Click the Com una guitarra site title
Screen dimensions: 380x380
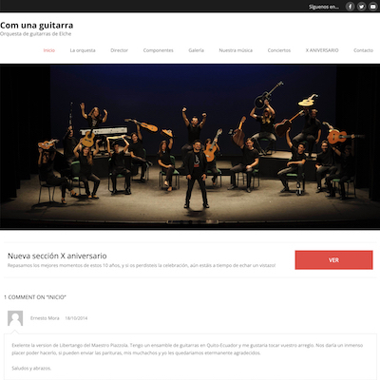pyautogui.click(x=36, y=26)
